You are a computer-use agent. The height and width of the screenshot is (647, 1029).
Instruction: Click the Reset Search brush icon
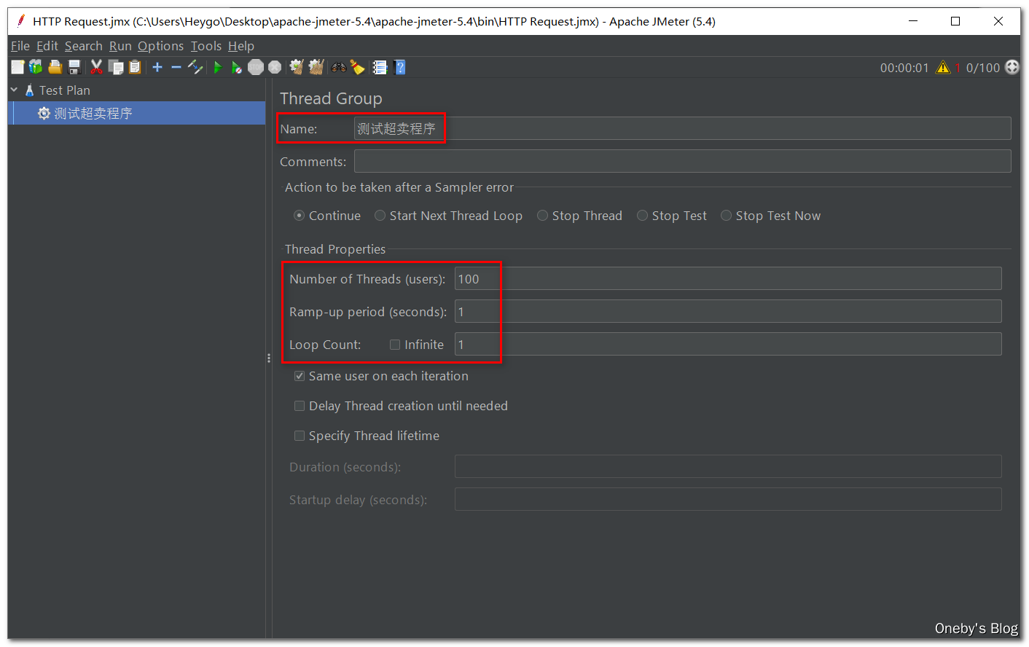(x=358, y=67)
